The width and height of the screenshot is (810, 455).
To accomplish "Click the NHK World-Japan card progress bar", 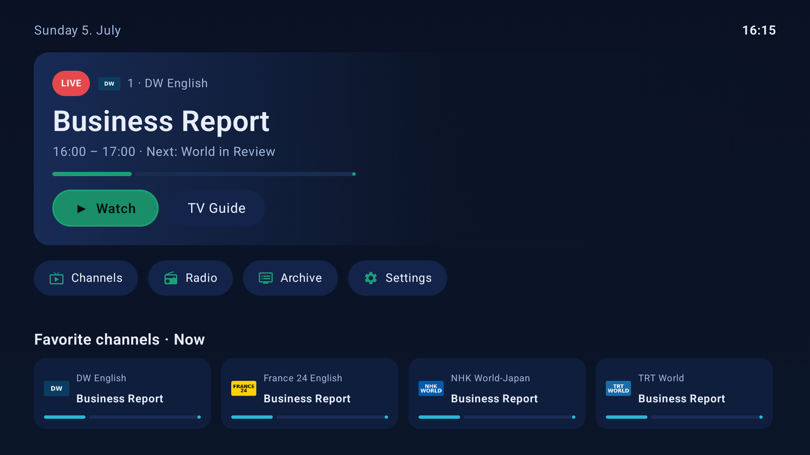I will point(497,417).
